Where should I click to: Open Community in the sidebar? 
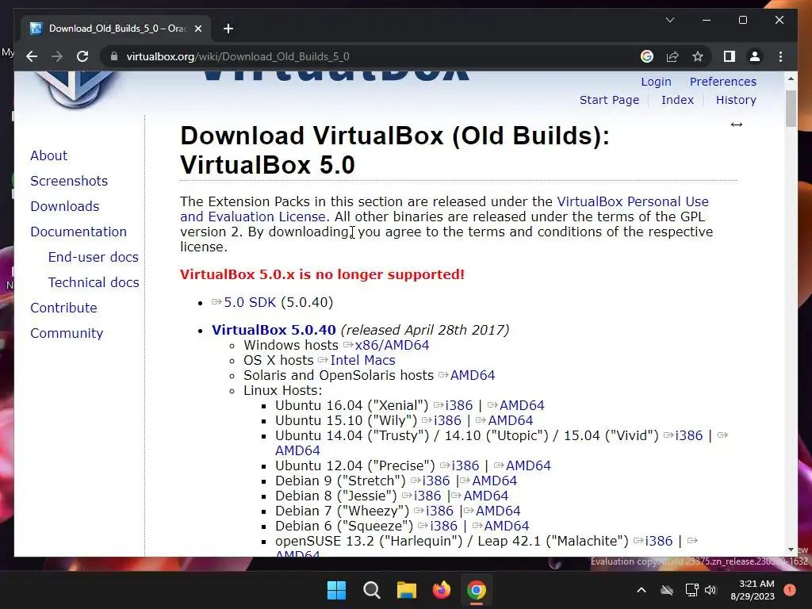(x=67, y=333)
